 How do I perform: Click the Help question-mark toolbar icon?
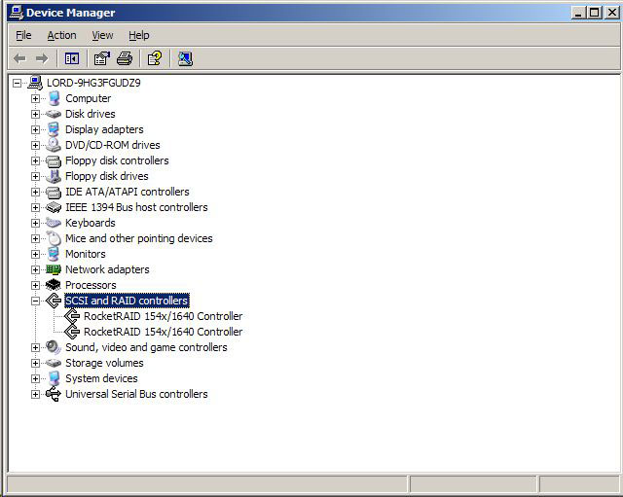pyautogui.click(x=155, y=58)
